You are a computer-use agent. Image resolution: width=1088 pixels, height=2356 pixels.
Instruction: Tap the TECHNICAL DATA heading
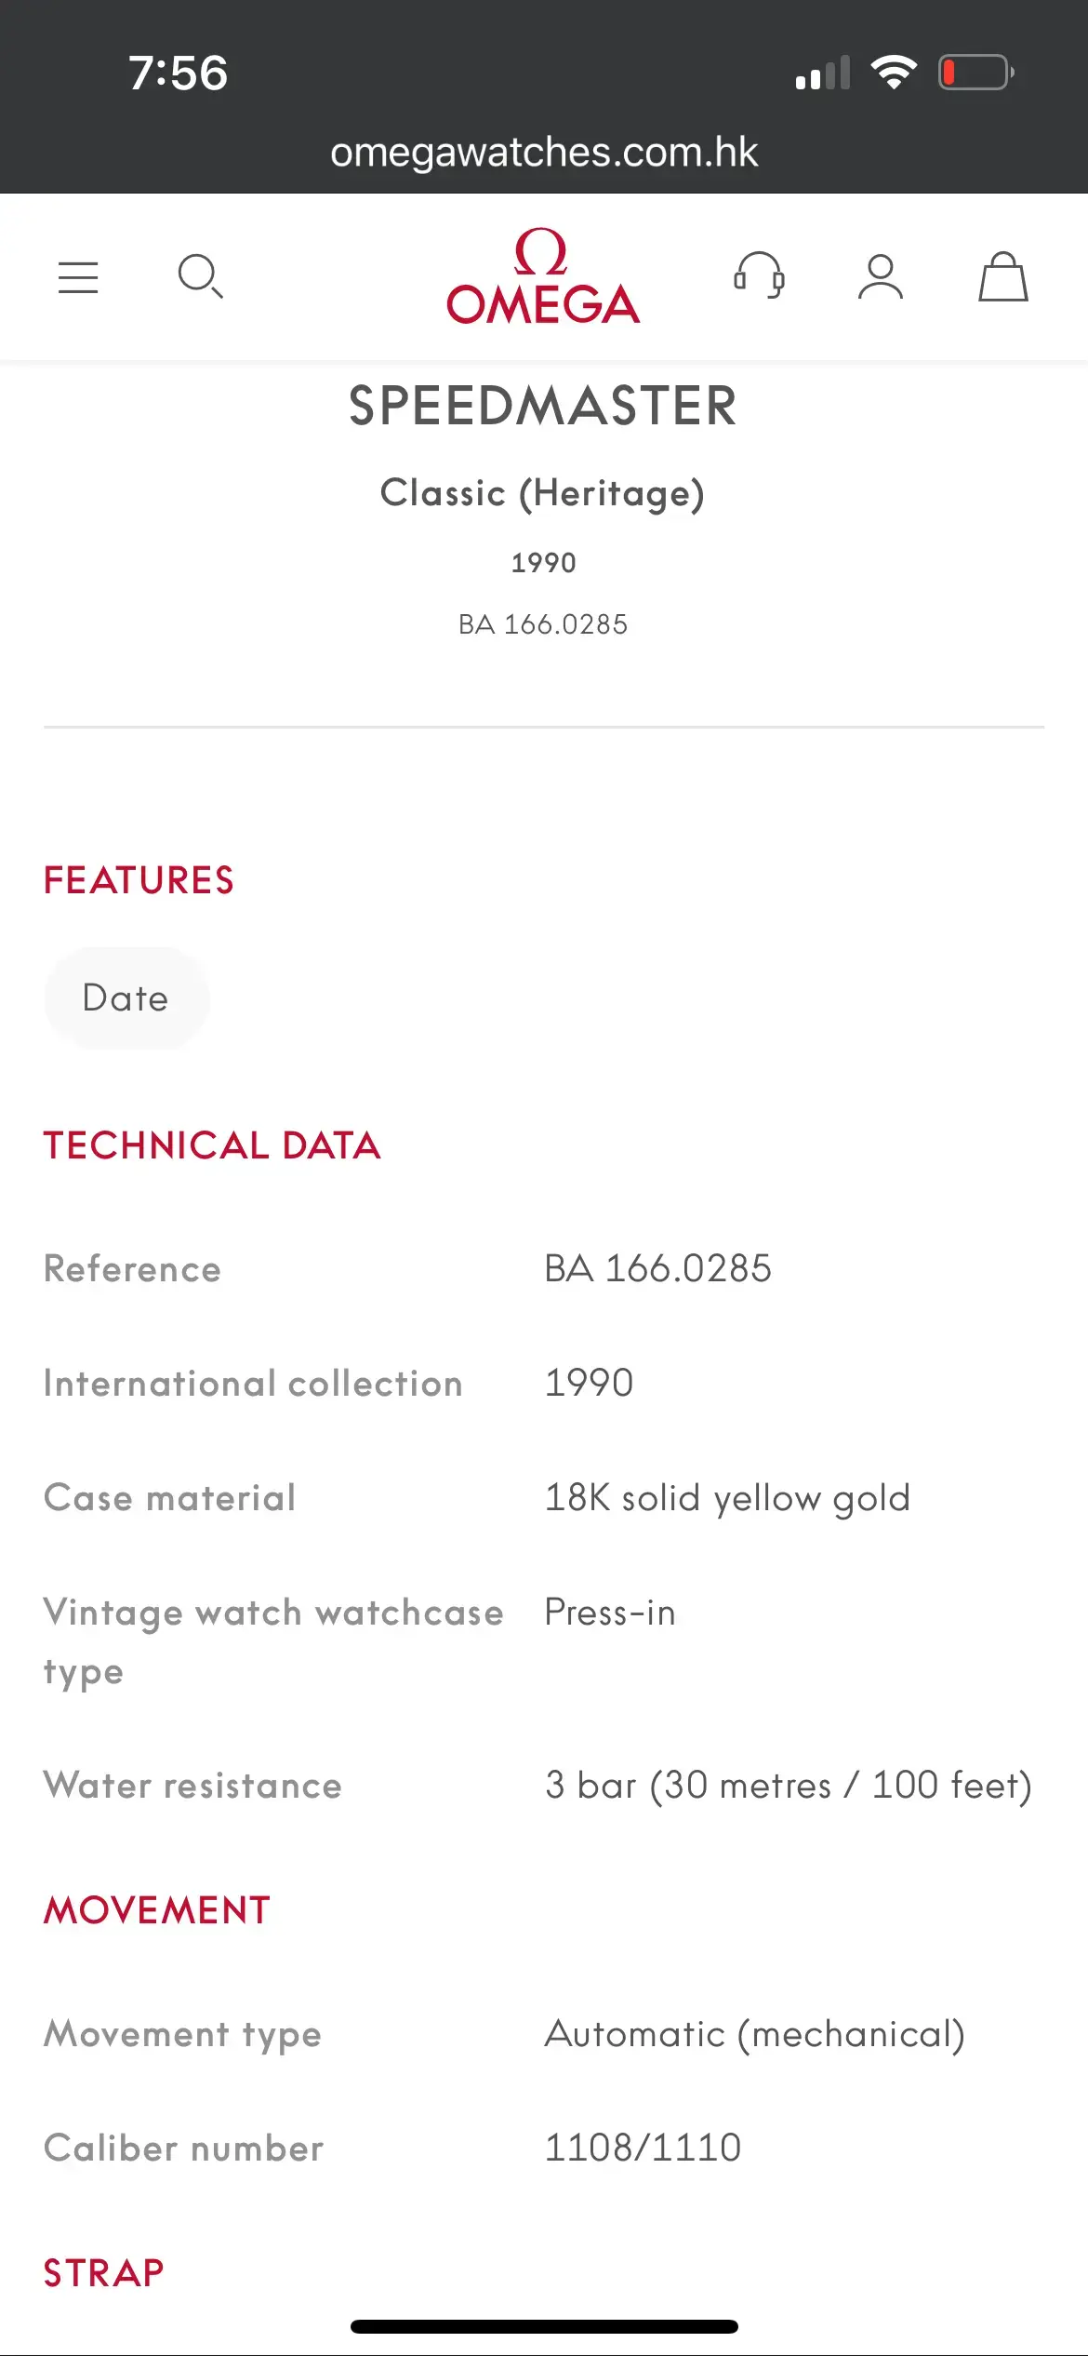point(212,1145)
